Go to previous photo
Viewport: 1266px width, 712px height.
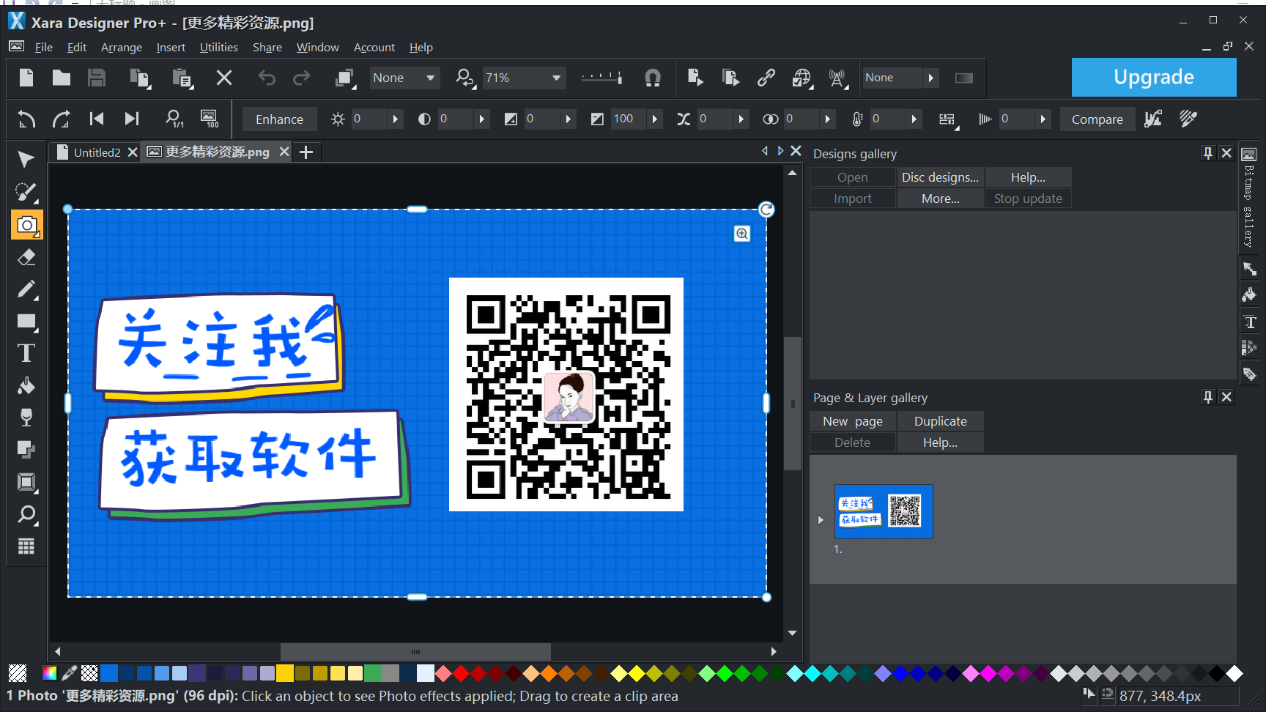[97, 119]
